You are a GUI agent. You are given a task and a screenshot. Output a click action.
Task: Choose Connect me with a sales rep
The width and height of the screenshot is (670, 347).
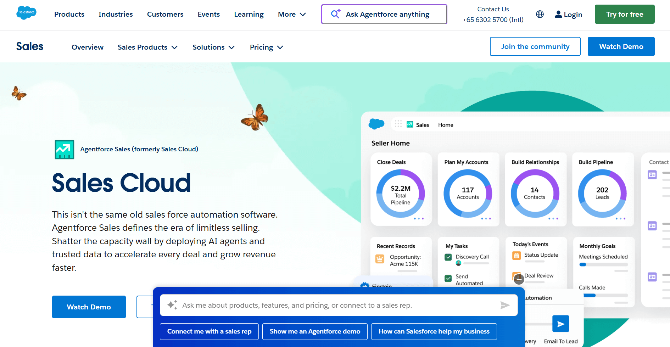tap(209, 331)
